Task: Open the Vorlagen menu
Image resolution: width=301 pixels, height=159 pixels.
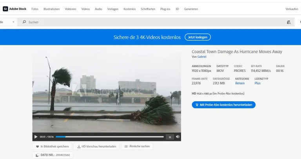Action: tap(113, 9)
